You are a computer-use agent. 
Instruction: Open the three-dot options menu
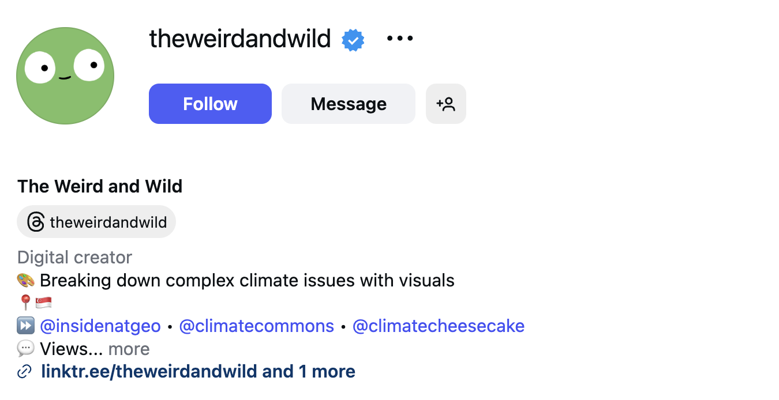(399, 38)
